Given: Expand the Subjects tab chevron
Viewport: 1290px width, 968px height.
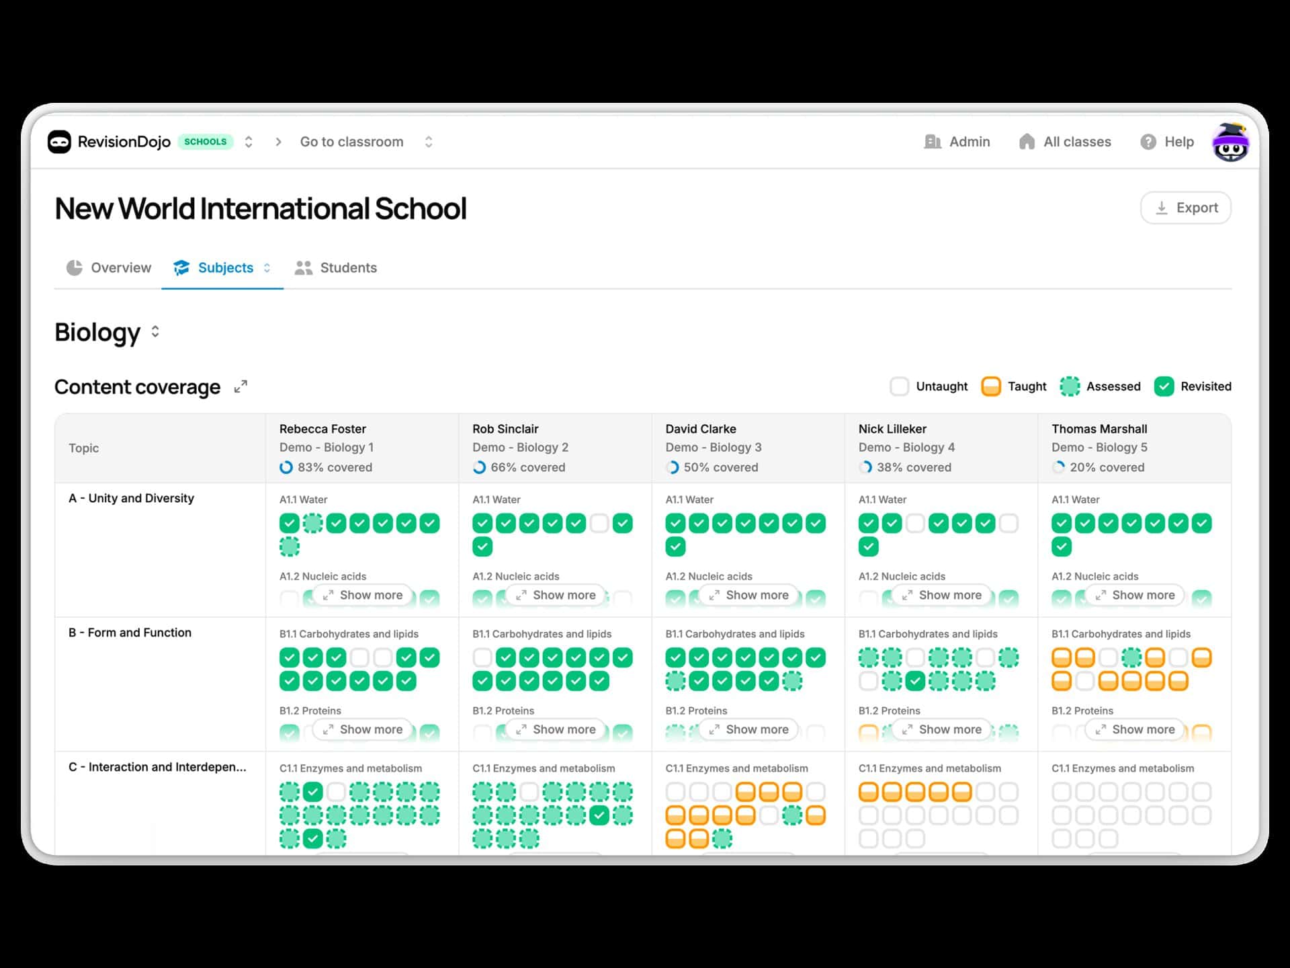Looking at the screenshot, I should (x=267, y=268).
